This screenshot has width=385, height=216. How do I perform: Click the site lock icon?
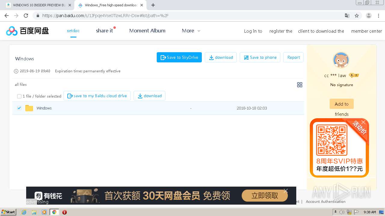point(38,16)
